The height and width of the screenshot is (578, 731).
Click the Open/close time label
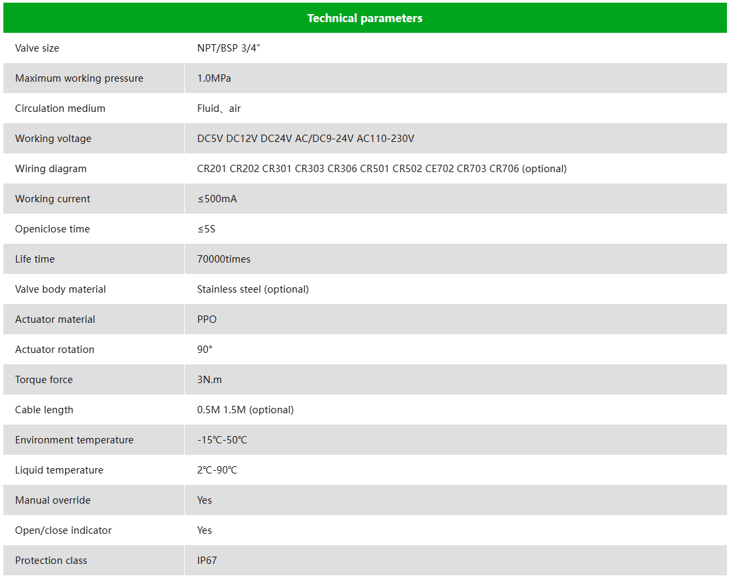52,229
